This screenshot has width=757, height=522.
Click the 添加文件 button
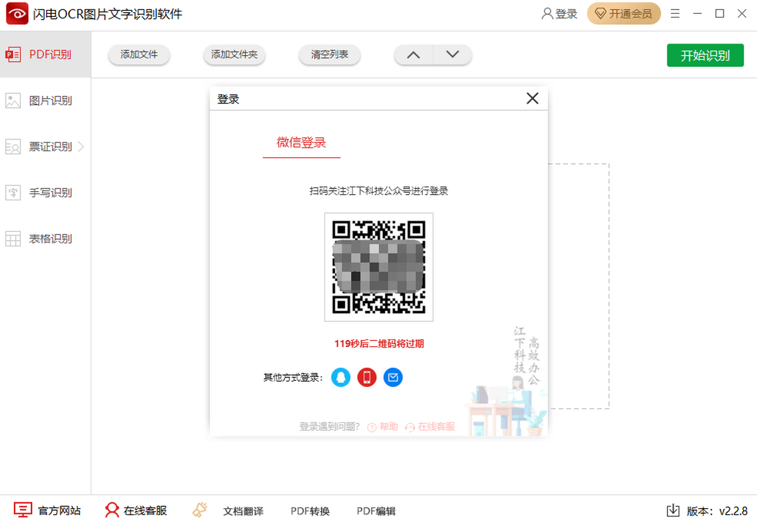pyautogui.click(x=139, y=55)
